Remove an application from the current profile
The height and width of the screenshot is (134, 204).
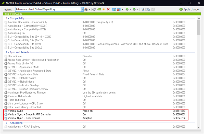[x=119, y=9]
